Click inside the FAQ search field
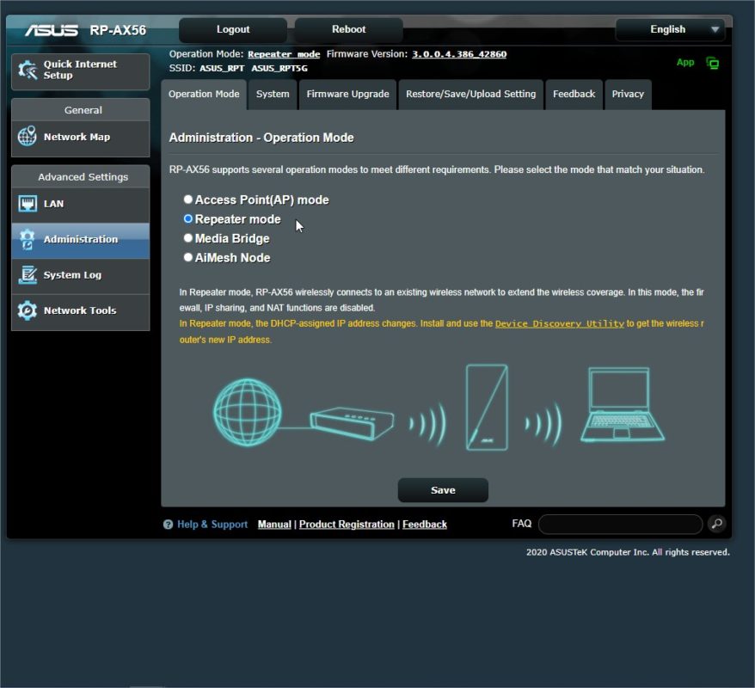Viewport: 755px width, 688px height. click(620, 524)
